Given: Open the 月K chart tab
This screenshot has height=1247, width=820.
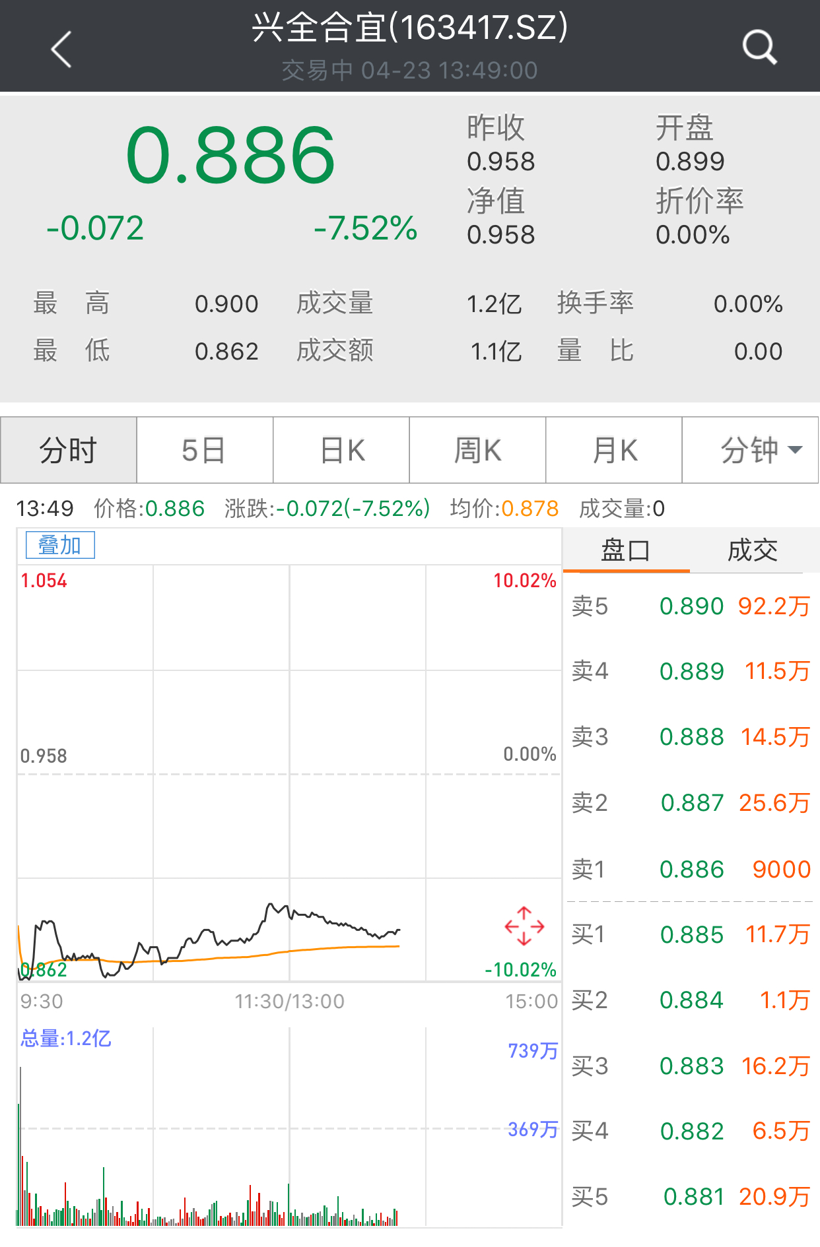Looking at the screenshot, I should point(614,450).
